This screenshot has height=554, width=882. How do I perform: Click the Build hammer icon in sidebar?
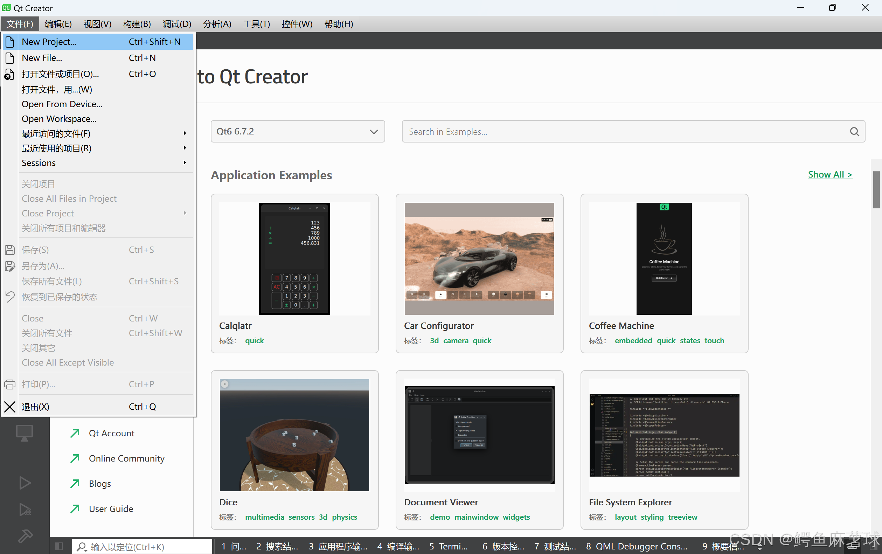click(25, 536)
